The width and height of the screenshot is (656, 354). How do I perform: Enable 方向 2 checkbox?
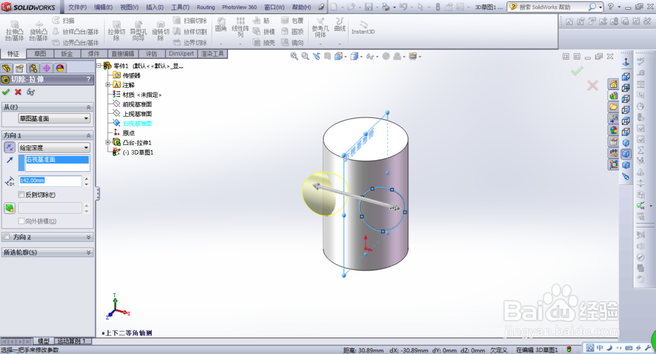click(7, 237)
